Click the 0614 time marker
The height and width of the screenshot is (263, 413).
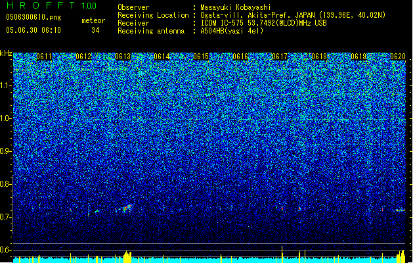tap(162, 57)
